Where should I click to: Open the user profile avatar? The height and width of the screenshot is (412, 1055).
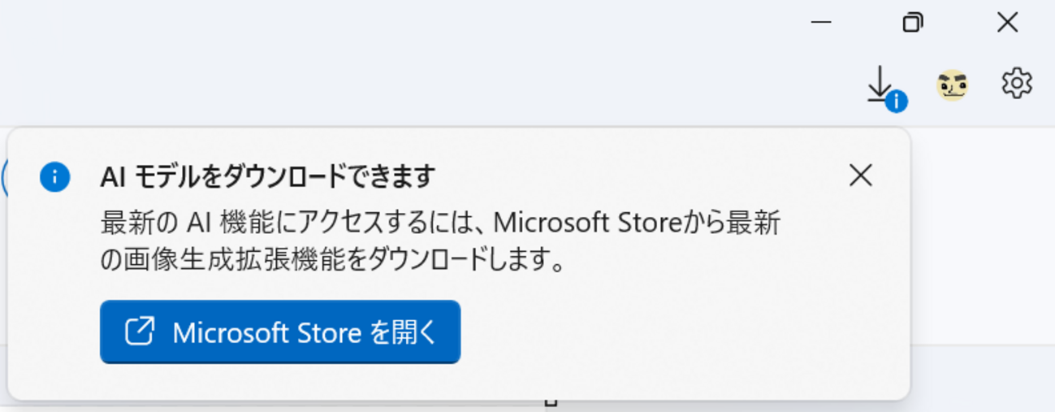coord(952,85)
